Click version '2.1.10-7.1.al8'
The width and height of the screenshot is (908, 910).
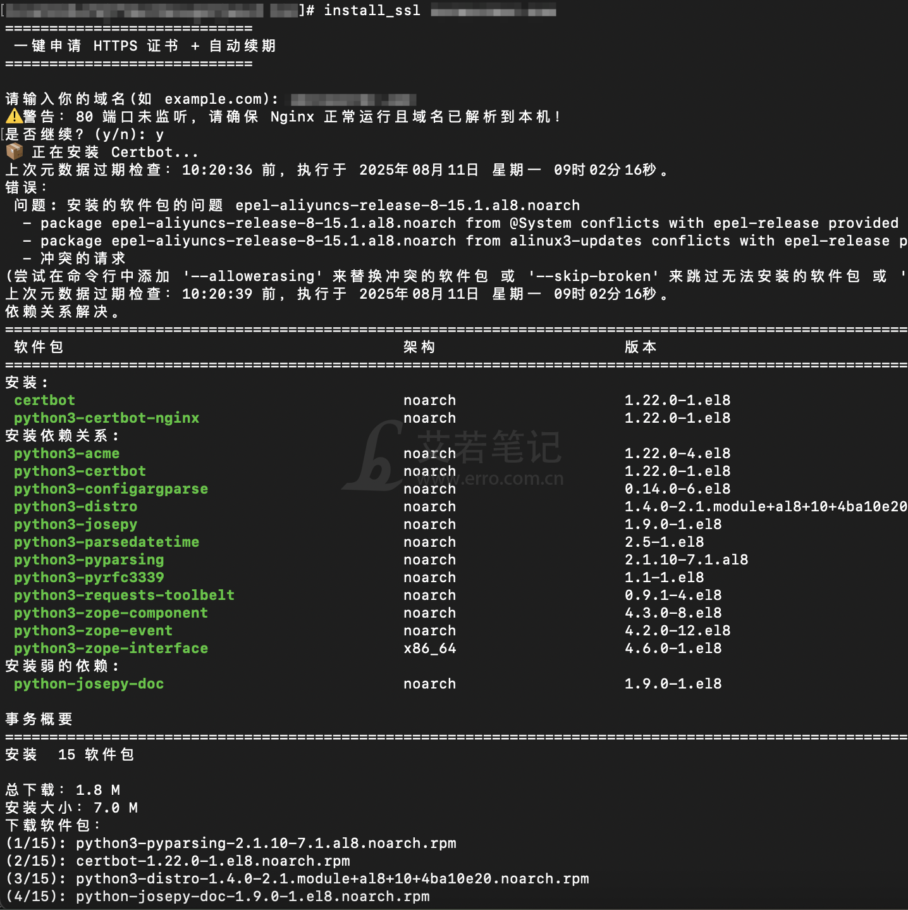click(686, 559)
